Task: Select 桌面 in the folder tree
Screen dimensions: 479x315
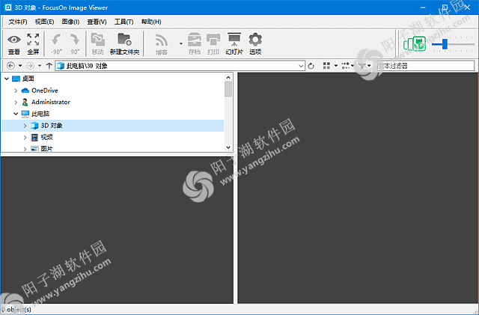Action: [x=28, y=79]
